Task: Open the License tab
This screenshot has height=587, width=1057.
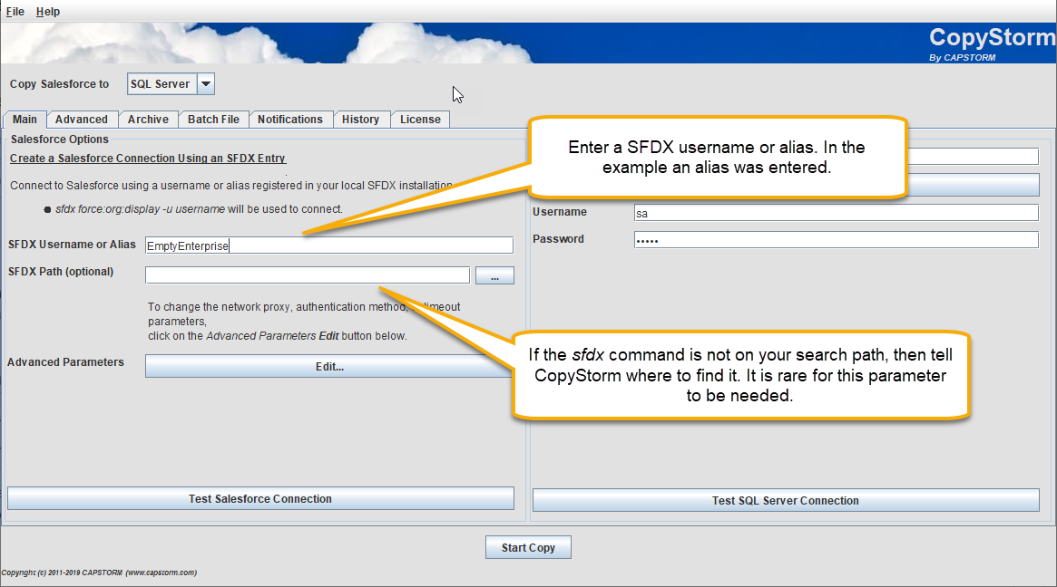Action: [421, 120]
